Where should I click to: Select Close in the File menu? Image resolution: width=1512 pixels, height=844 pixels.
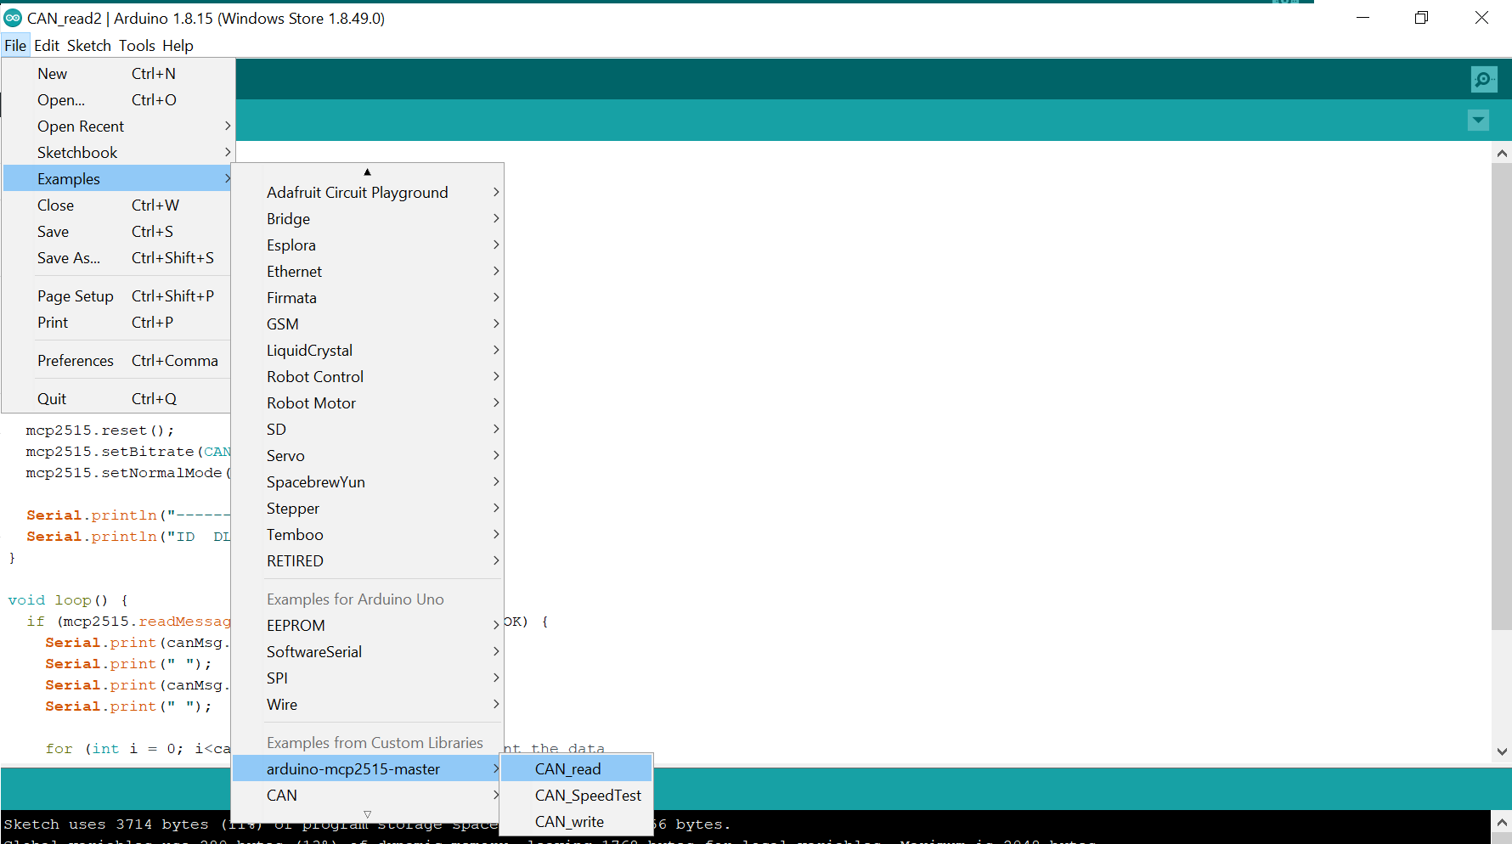117,205
